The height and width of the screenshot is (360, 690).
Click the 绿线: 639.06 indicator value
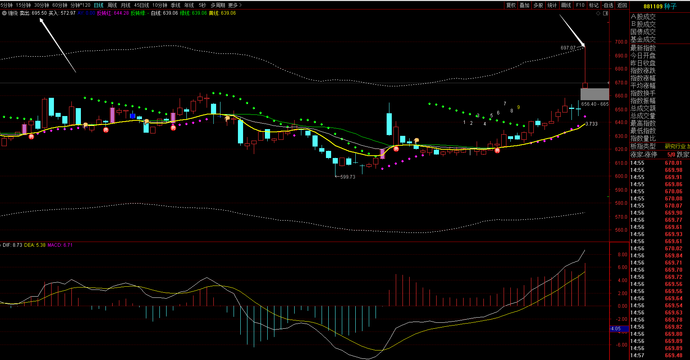coord(193,13)
